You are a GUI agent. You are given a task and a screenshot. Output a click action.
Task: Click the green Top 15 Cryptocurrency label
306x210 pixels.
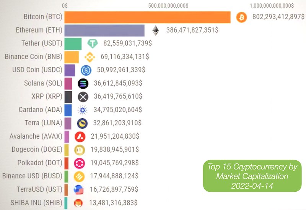click(x=252, y=176)
